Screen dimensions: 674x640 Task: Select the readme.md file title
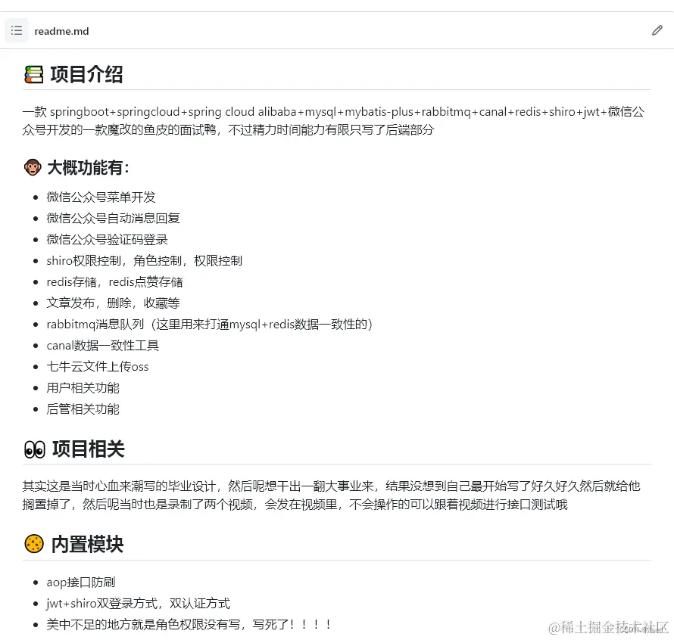click(61, 31)
